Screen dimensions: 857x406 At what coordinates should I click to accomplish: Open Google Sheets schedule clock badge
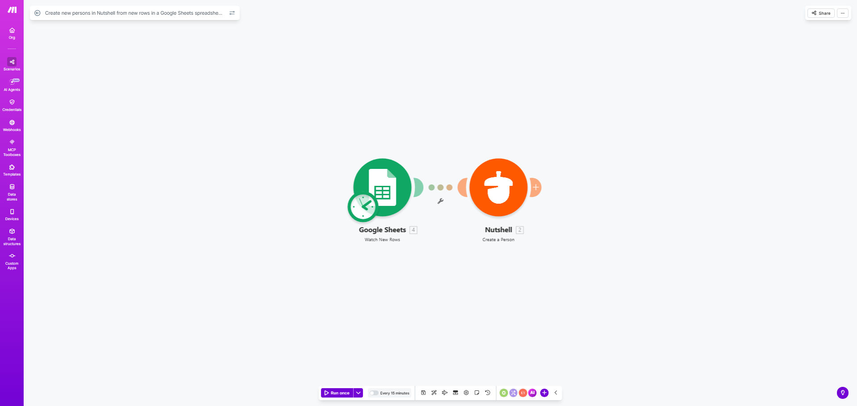click(363, 207)
